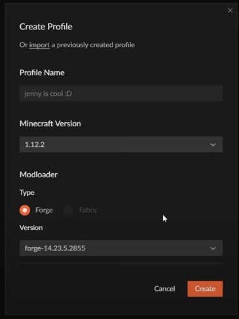Click the Minecraft Version label
The height and width of the screenshot is (319, 239).
click(x=50, y=124)
